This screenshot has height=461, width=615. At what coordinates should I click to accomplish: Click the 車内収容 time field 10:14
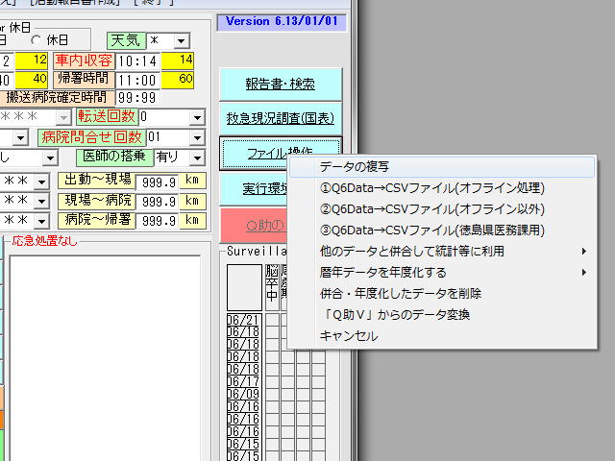coord(132,61)
